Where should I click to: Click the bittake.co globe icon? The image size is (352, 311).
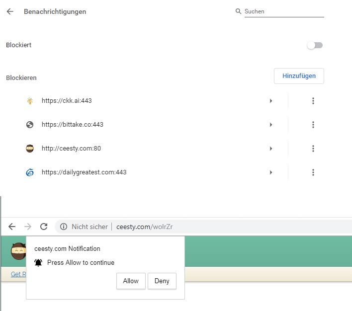coord(30,125)
